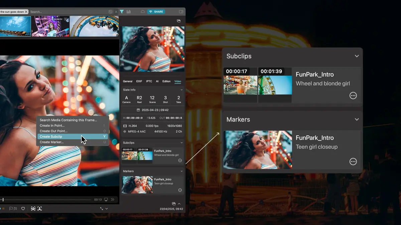Collapse the Markers section in the right panel
This screenshot has width=401, height=225.
coord(356,119)
